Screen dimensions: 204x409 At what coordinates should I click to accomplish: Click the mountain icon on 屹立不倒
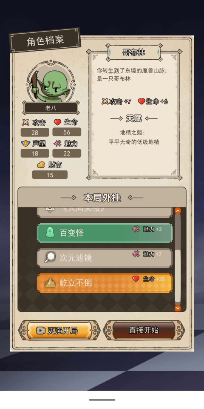[x=50, y=283]
